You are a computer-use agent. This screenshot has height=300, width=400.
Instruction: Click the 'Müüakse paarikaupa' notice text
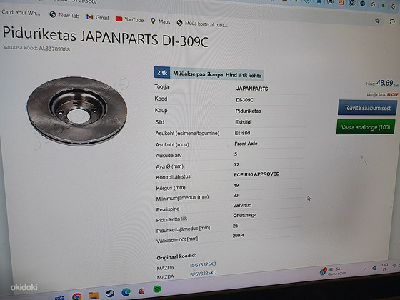[x=217, y=74]
